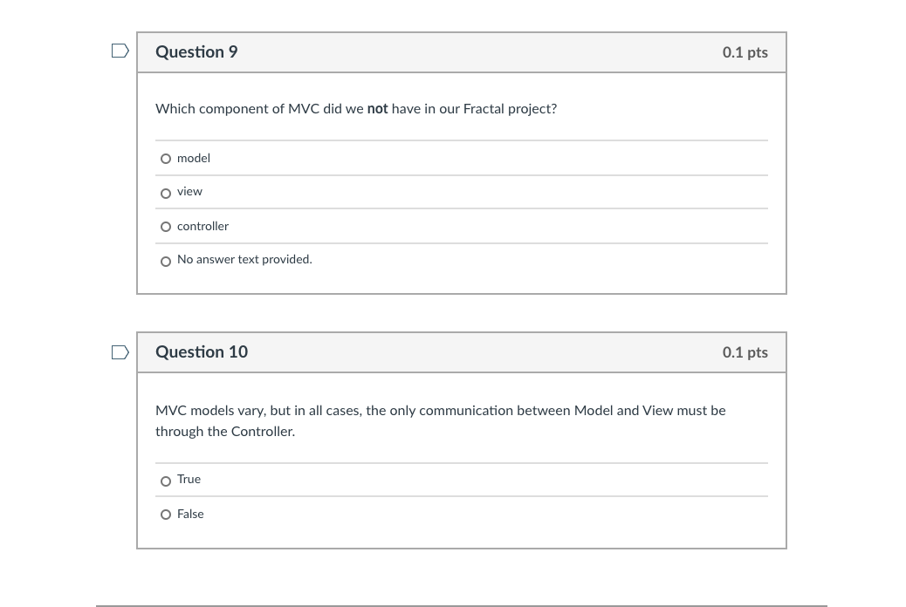Click inside the Question 10 answer area
906x607 pixels.
[461, 497]
